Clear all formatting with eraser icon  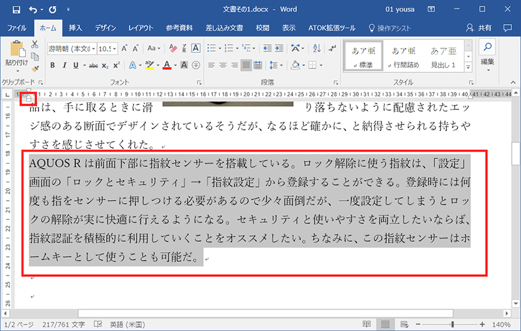(x=173, y=48)
